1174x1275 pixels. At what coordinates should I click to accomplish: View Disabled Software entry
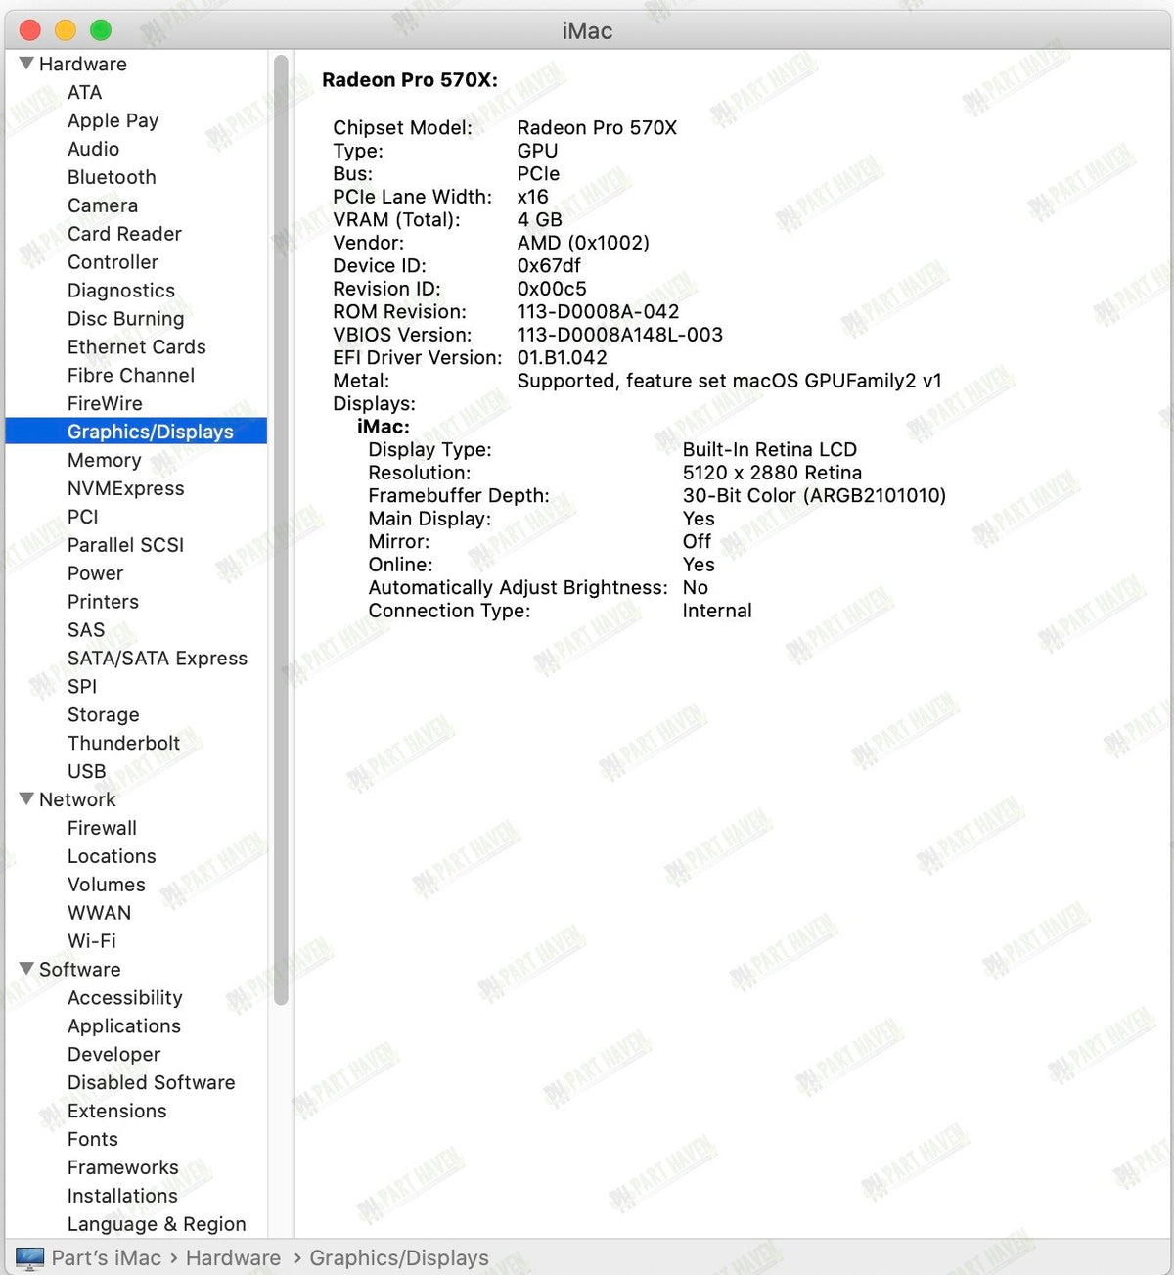pyautogui.click(x=151, y=1082)
